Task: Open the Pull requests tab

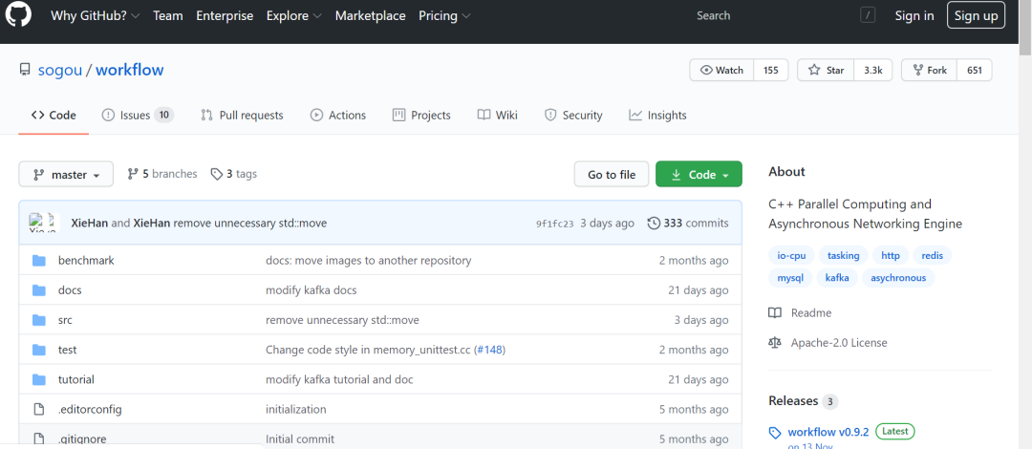Action: [242, 116]
